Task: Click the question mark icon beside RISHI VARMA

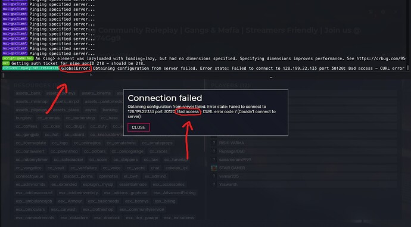Action: [214, 143]
